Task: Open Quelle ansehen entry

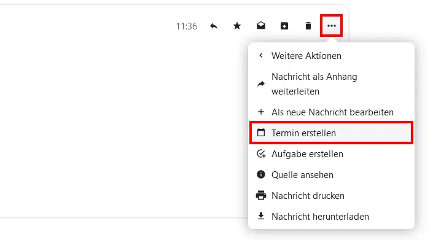Action: coord(331,175)
